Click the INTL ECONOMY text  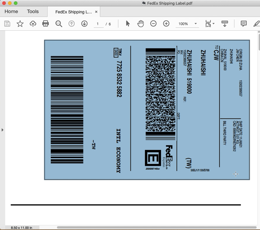(119, 151)
